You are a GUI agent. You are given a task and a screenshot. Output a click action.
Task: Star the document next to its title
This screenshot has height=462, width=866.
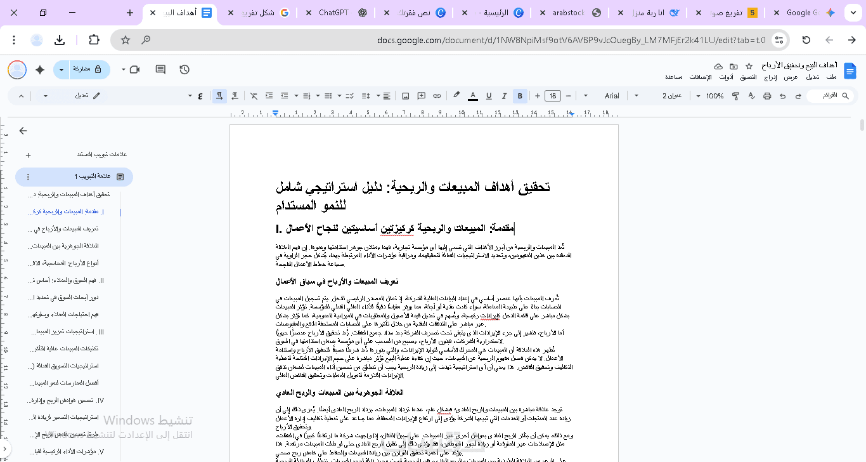[x=749, y=66]
